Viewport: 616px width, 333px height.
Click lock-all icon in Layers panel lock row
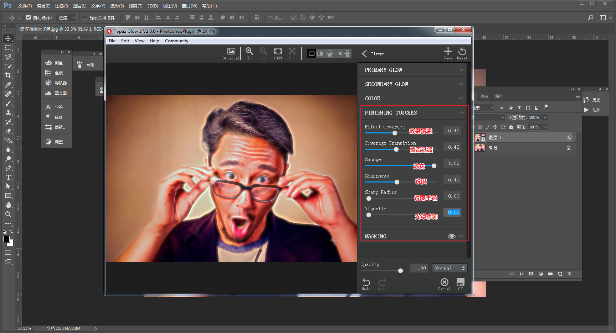coord(511,127)
